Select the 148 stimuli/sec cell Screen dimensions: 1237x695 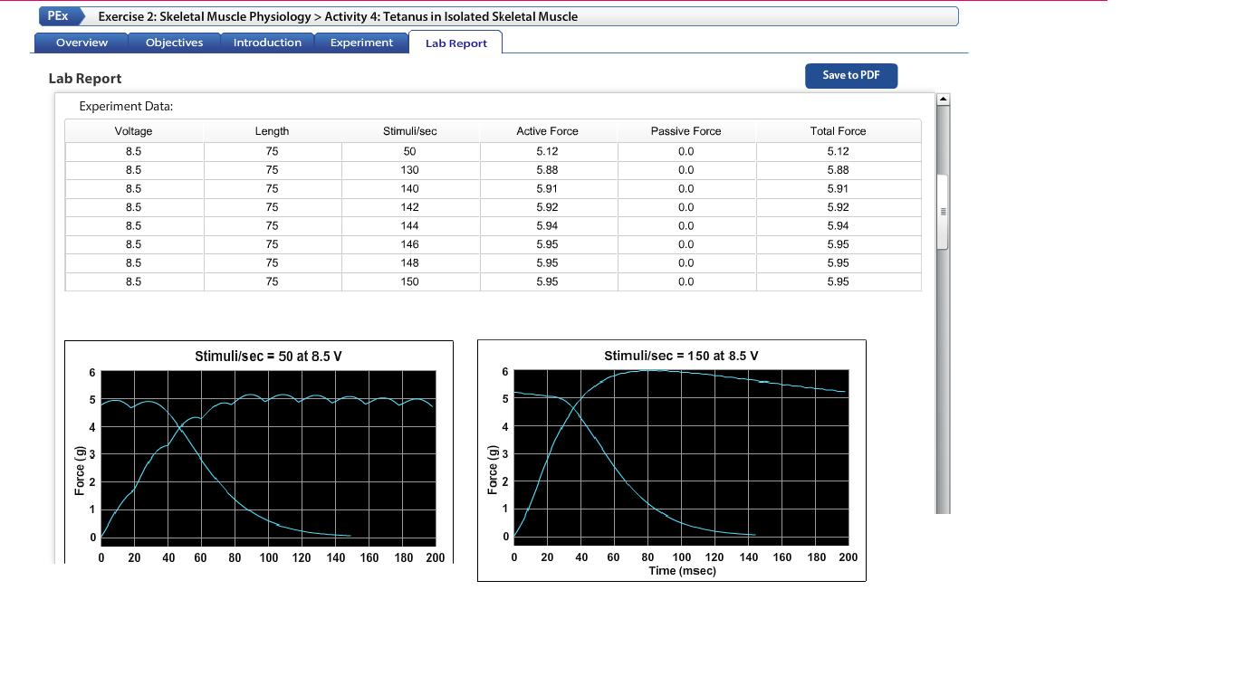click(x=410, y=262)
